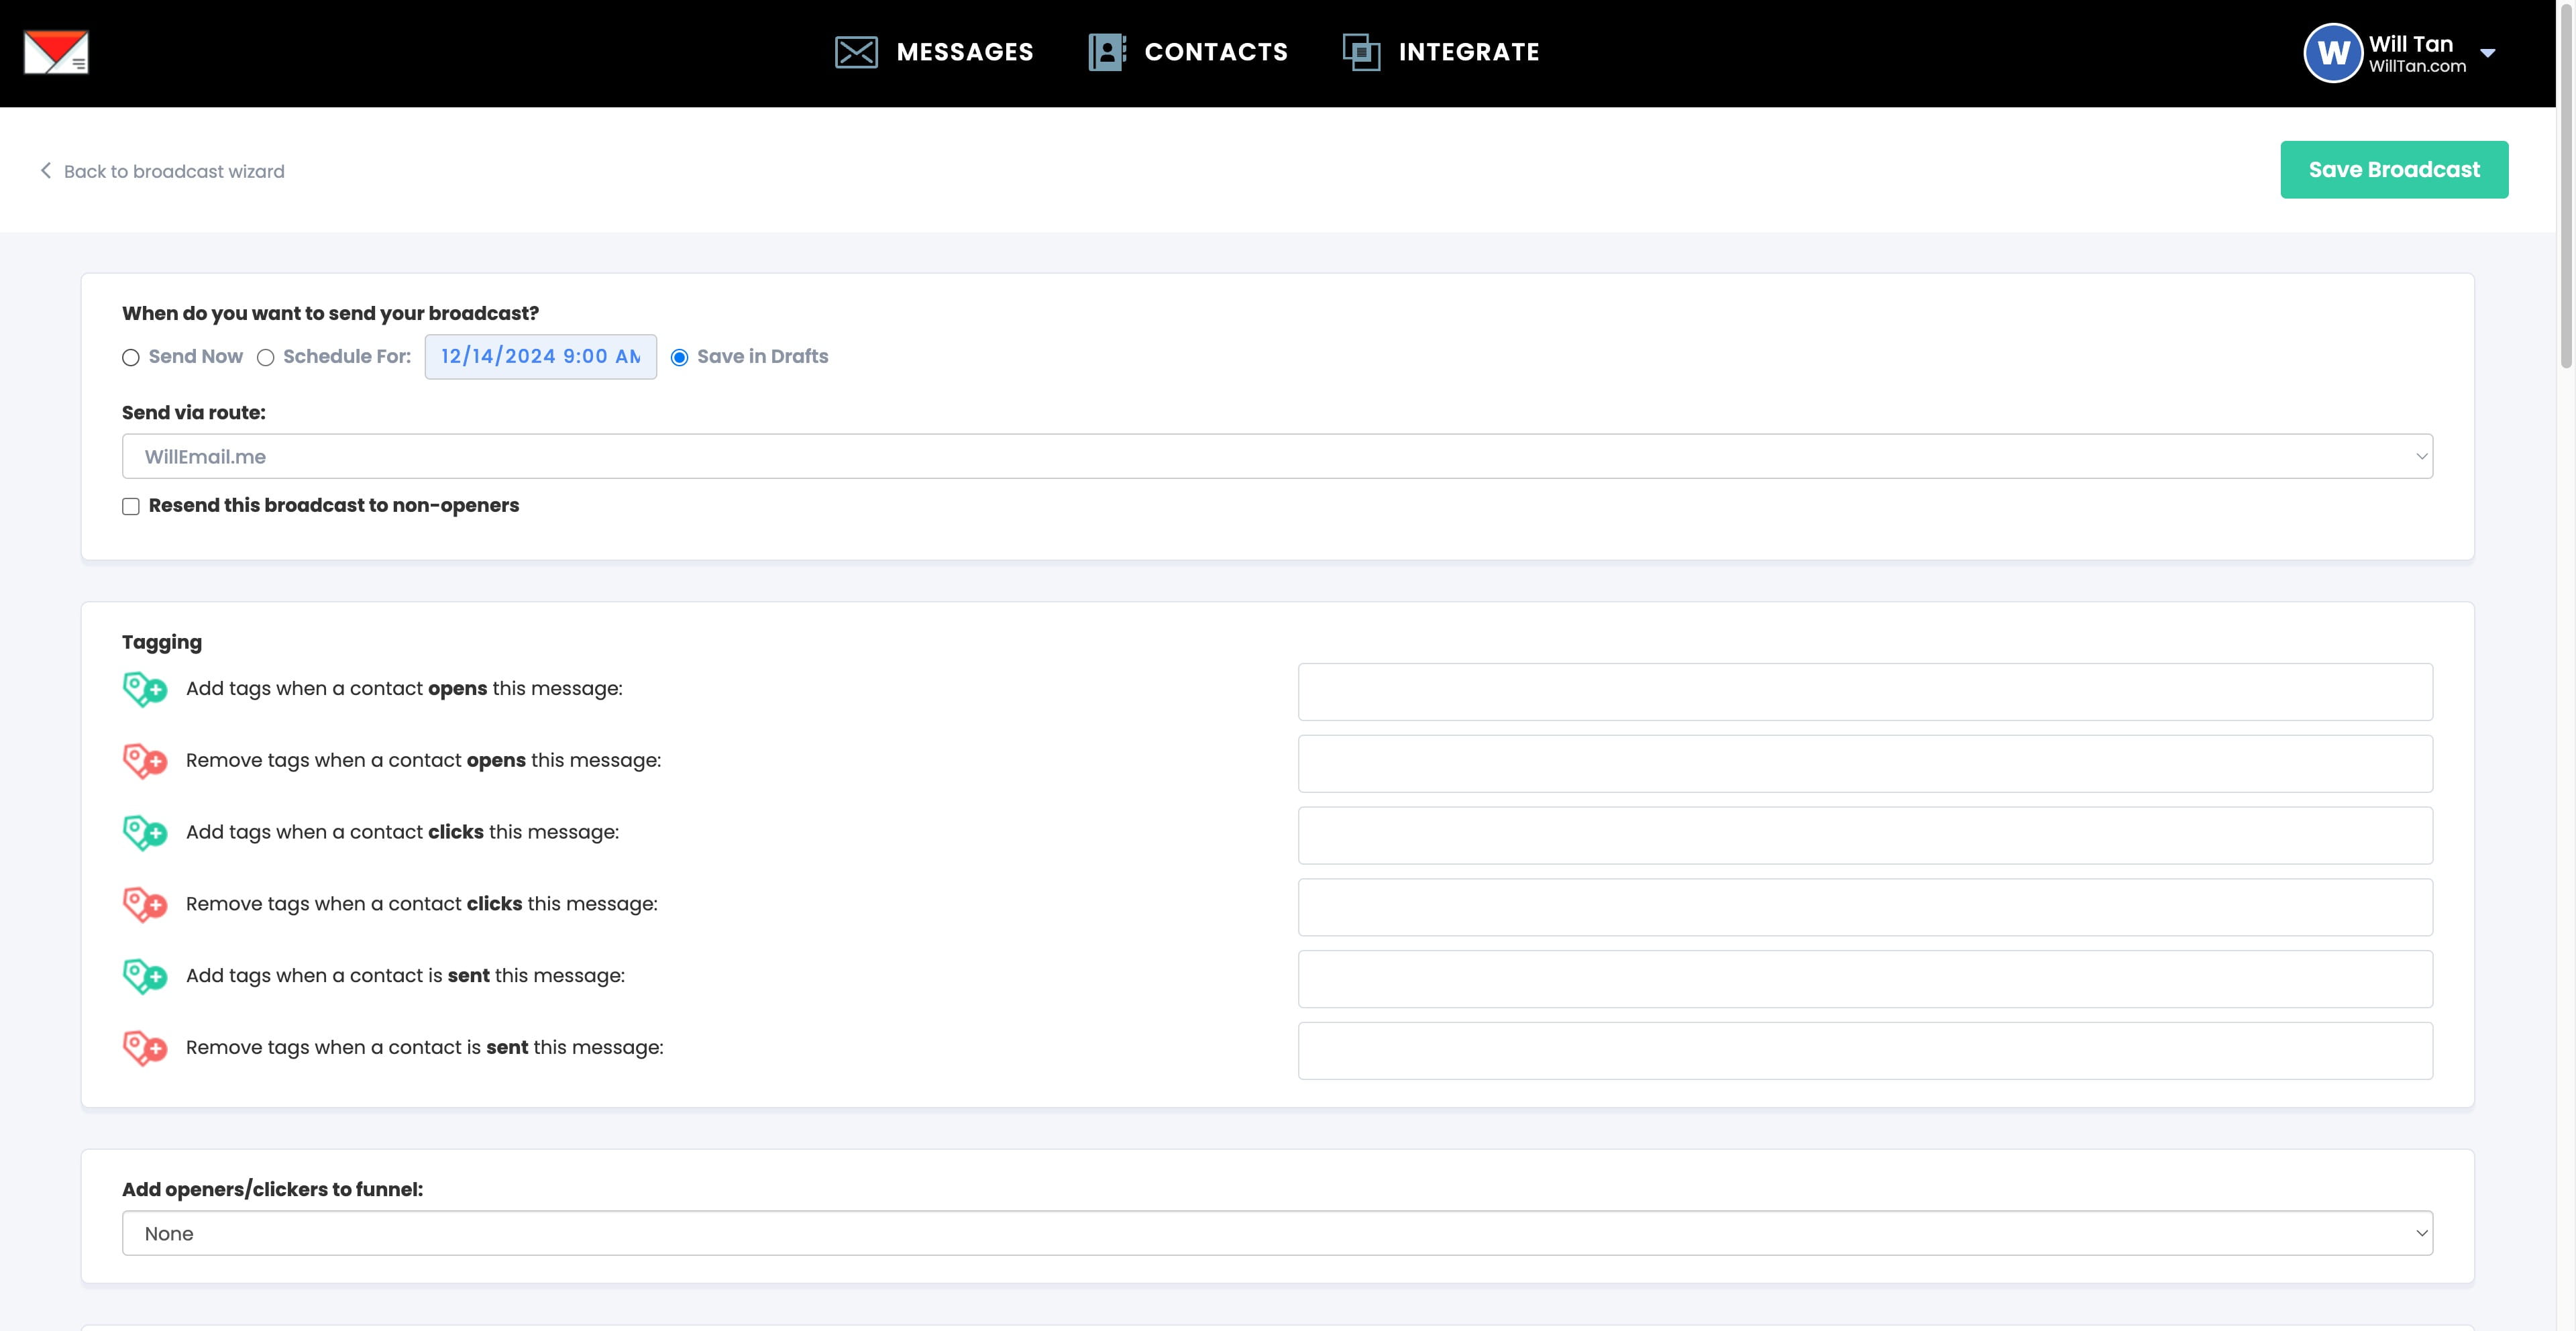Click the red envelope logo icon
This screenshot has height=1331, width=2576.
coord(56,52)
